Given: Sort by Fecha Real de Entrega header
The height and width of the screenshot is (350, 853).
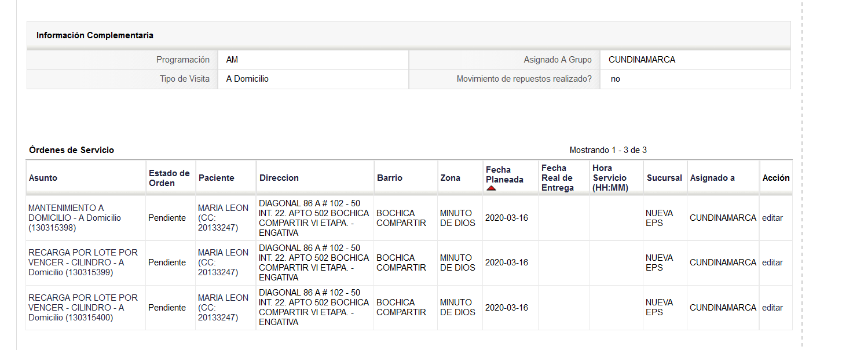Looking at the screenshot, I should pos(557,178).
